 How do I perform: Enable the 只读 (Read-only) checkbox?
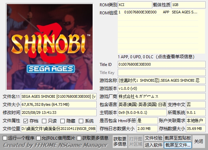click(x=44, y=121)
